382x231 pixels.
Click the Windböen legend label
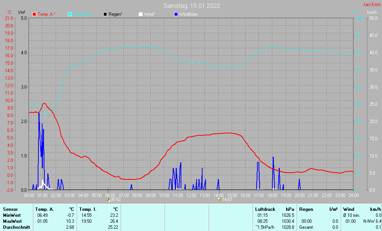point(188,14)
